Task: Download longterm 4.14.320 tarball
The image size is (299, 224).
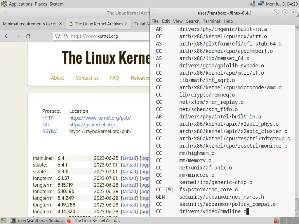Action: [x=129, y=211]
